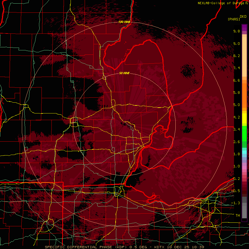
Task: Click the DKD unit label above the legend
Action: 243,17
